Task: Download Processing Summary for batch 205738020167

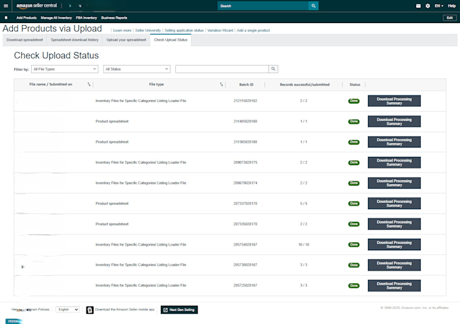Action: [x=394, y=265]
